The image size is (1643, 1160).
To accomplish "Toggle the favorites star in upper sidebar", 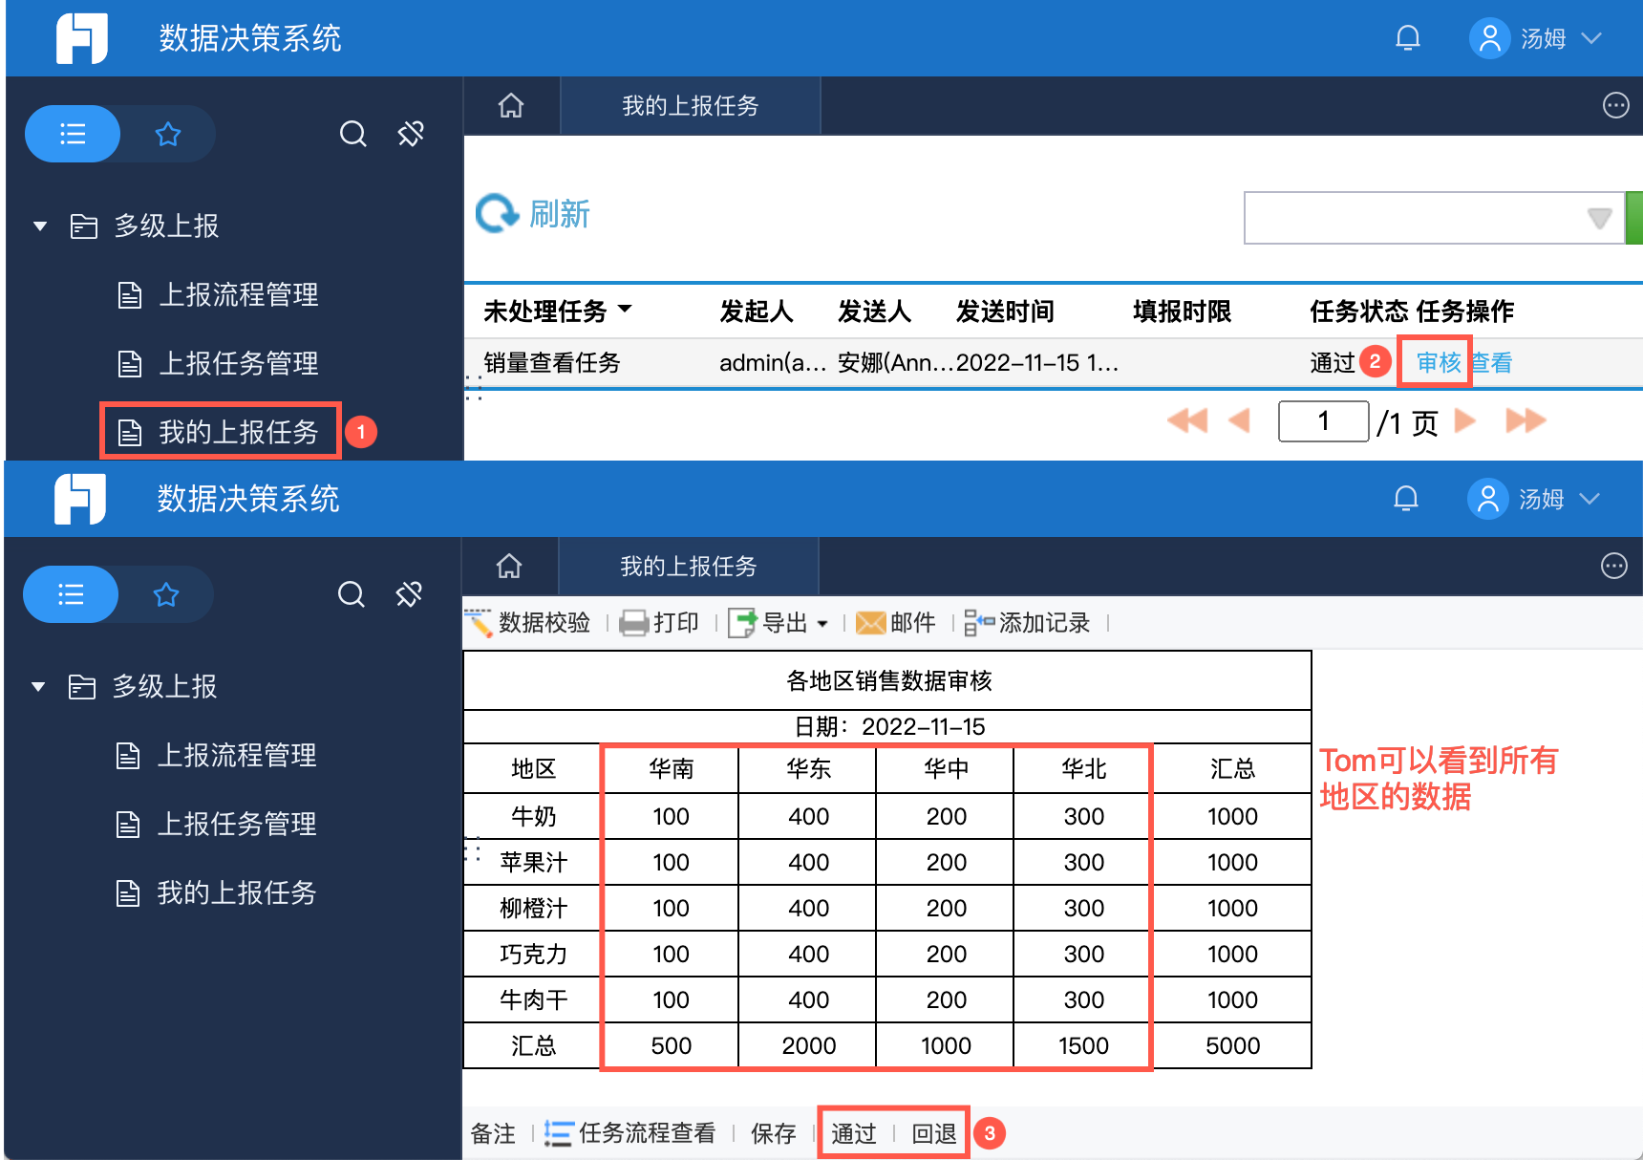I will 168,134.
